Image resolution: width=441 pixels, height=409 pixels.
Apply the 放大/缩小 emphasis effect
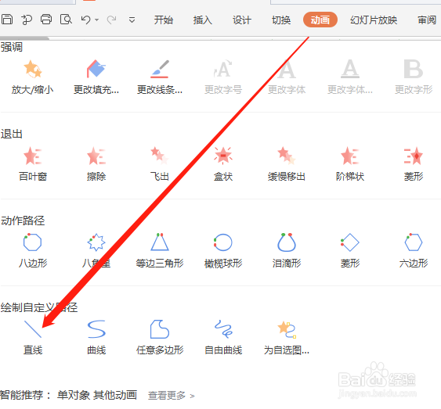(x=33, y=77)
